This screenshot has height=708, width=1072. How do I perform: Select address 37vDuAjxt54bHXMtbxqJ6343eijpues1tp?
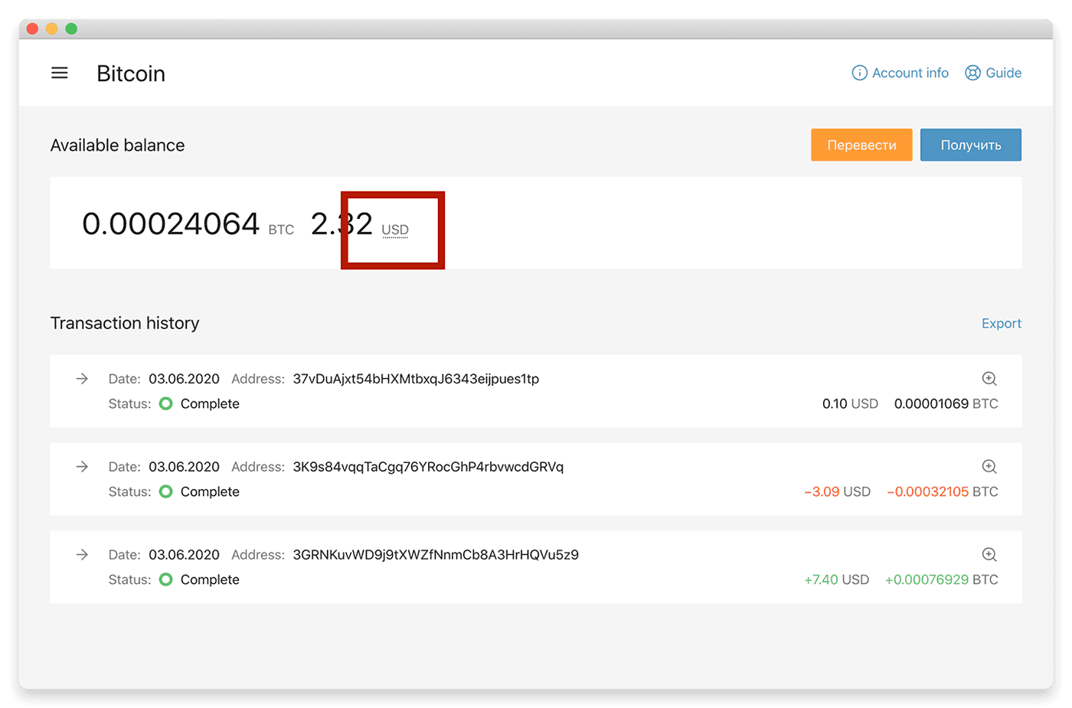(x=416, y=379)
